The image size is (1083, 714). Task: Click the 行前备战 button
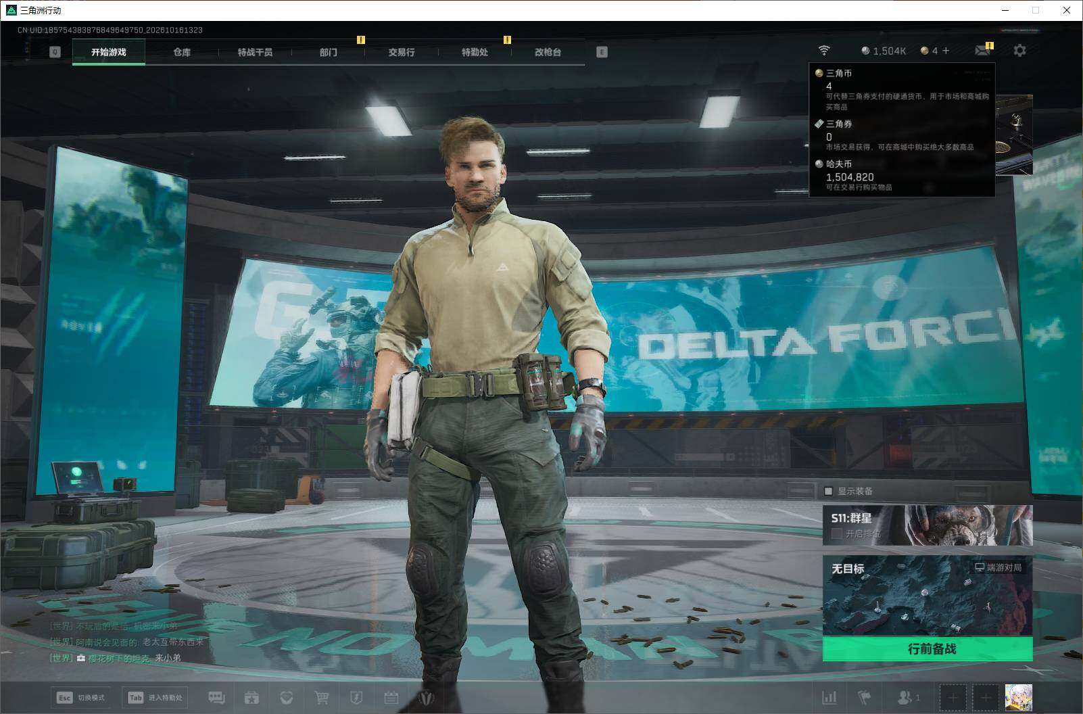pos(928,649)
